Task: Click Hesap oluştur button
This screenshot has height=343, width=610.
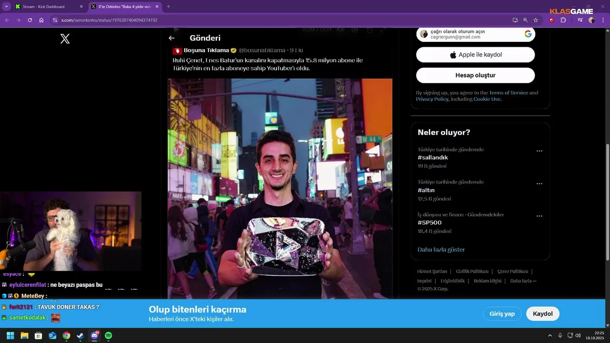Action: coord(476,75)
